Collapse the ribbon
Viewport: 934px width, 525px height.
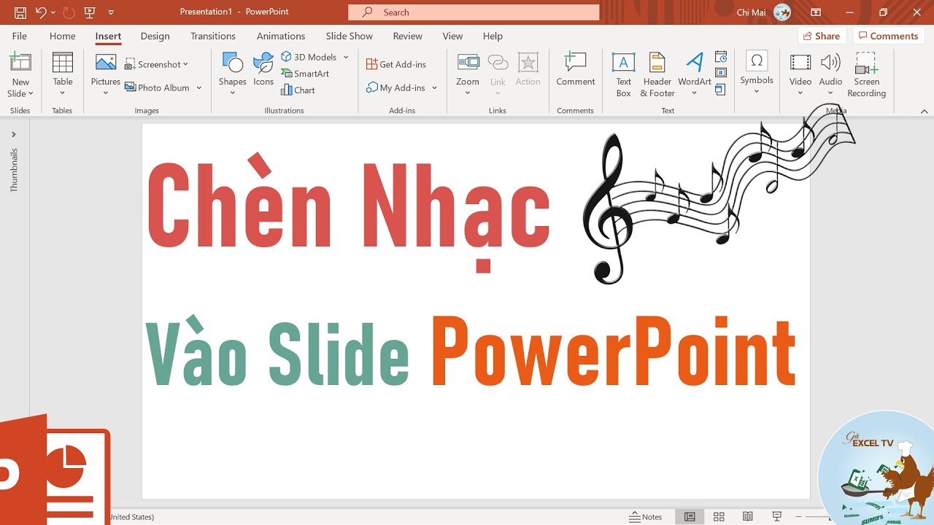pyautogui.click(x=924, y=112)
